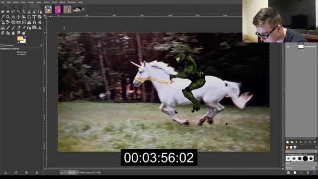Close the unicorn image tab
The image size is (318, 179).
tap(83, 9)
